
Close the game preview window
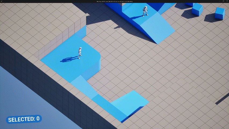point(226,2)
